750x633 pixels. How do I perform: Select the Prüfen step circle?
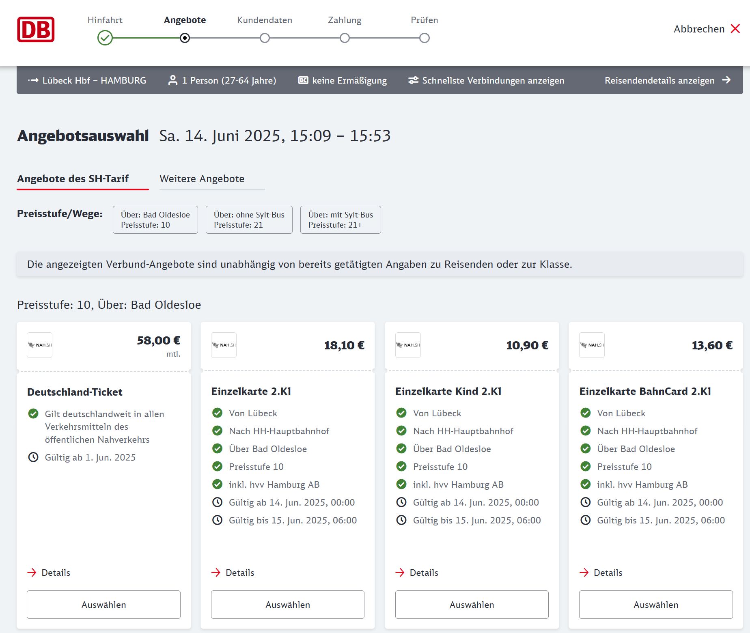pos(425,38)
